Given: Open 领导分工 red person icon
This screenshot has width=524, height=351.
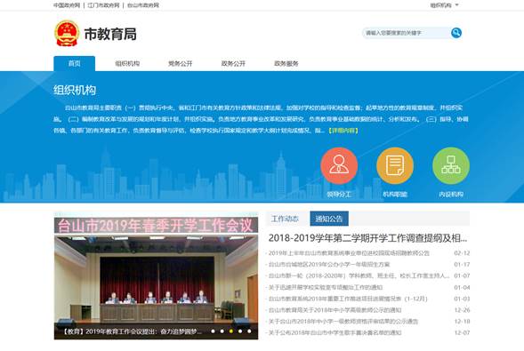Looking at the screenshot, I should click(x=339, y=166).
